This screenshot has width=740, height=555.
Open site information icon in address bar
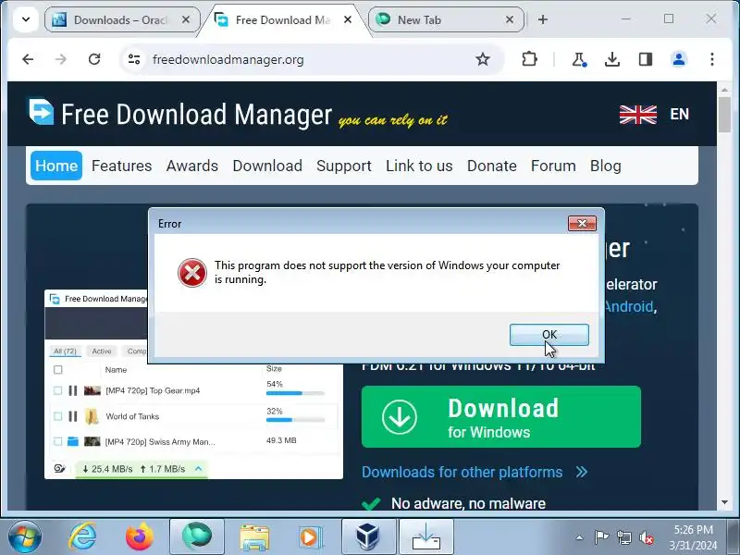click(134, 59)
